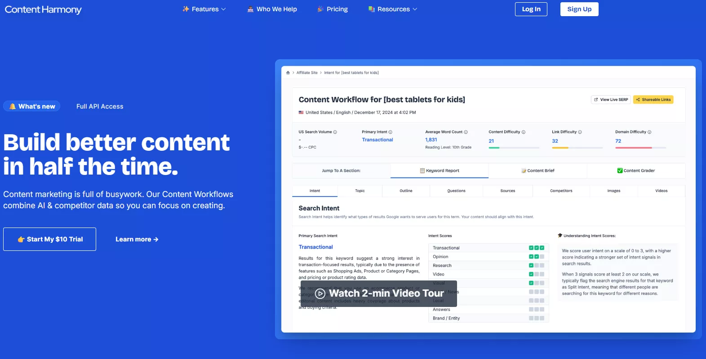Click the Domain Difficulty progress bar
The height and width of the screenshot is (359, 706).
click(641, 148)
